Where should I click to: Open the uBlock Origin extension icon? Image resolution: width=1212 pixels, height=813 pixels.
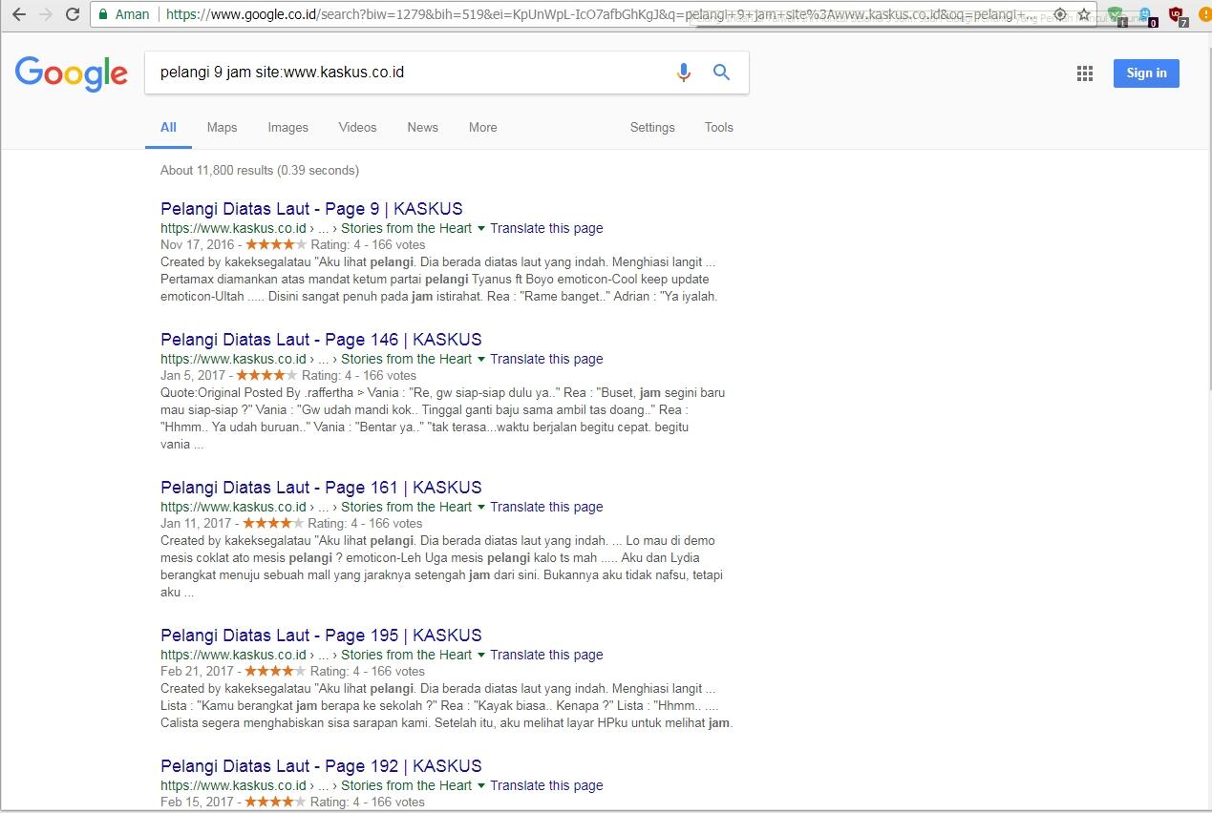click(1177, 15)
